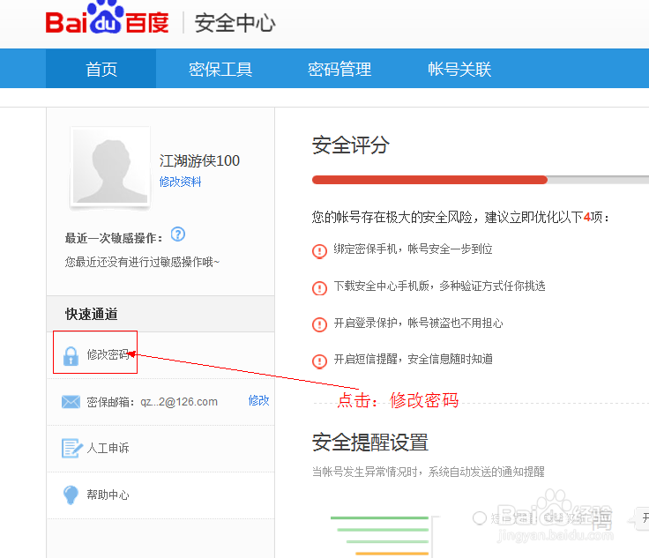Click the Baidu logo
The image size is (649, 558).
[x=108, y=19]
